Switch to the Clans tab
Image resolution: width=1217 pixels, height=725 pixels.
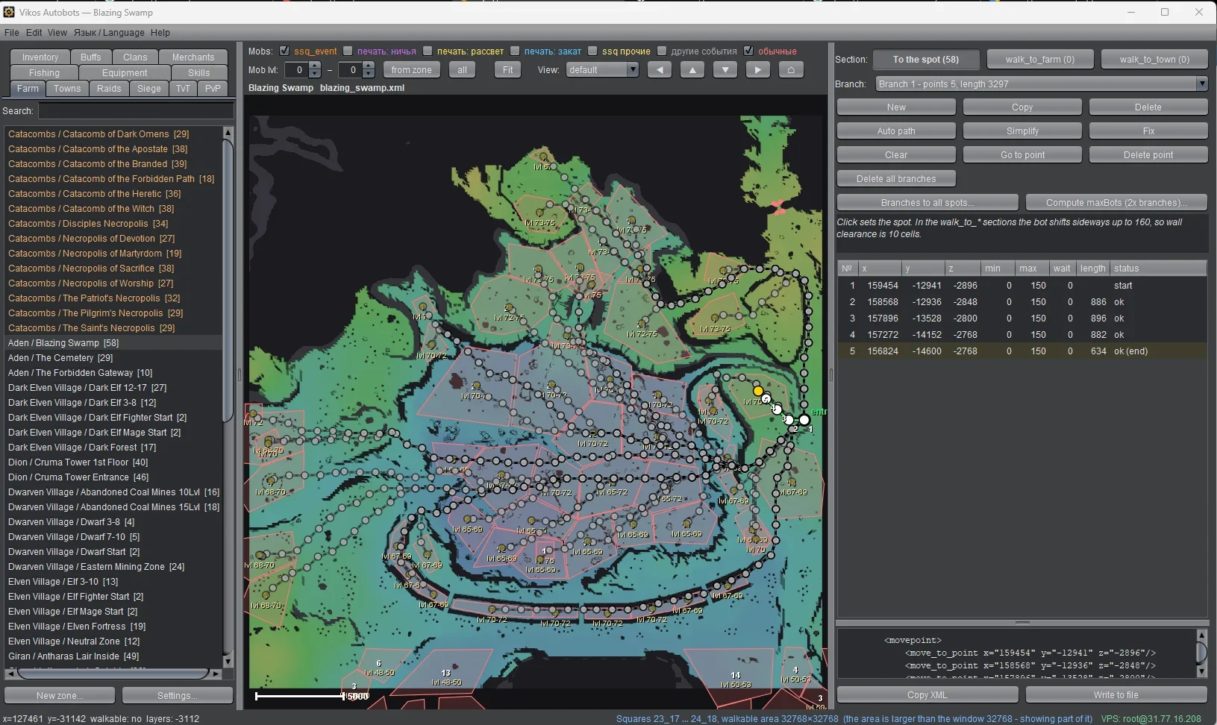135,57
